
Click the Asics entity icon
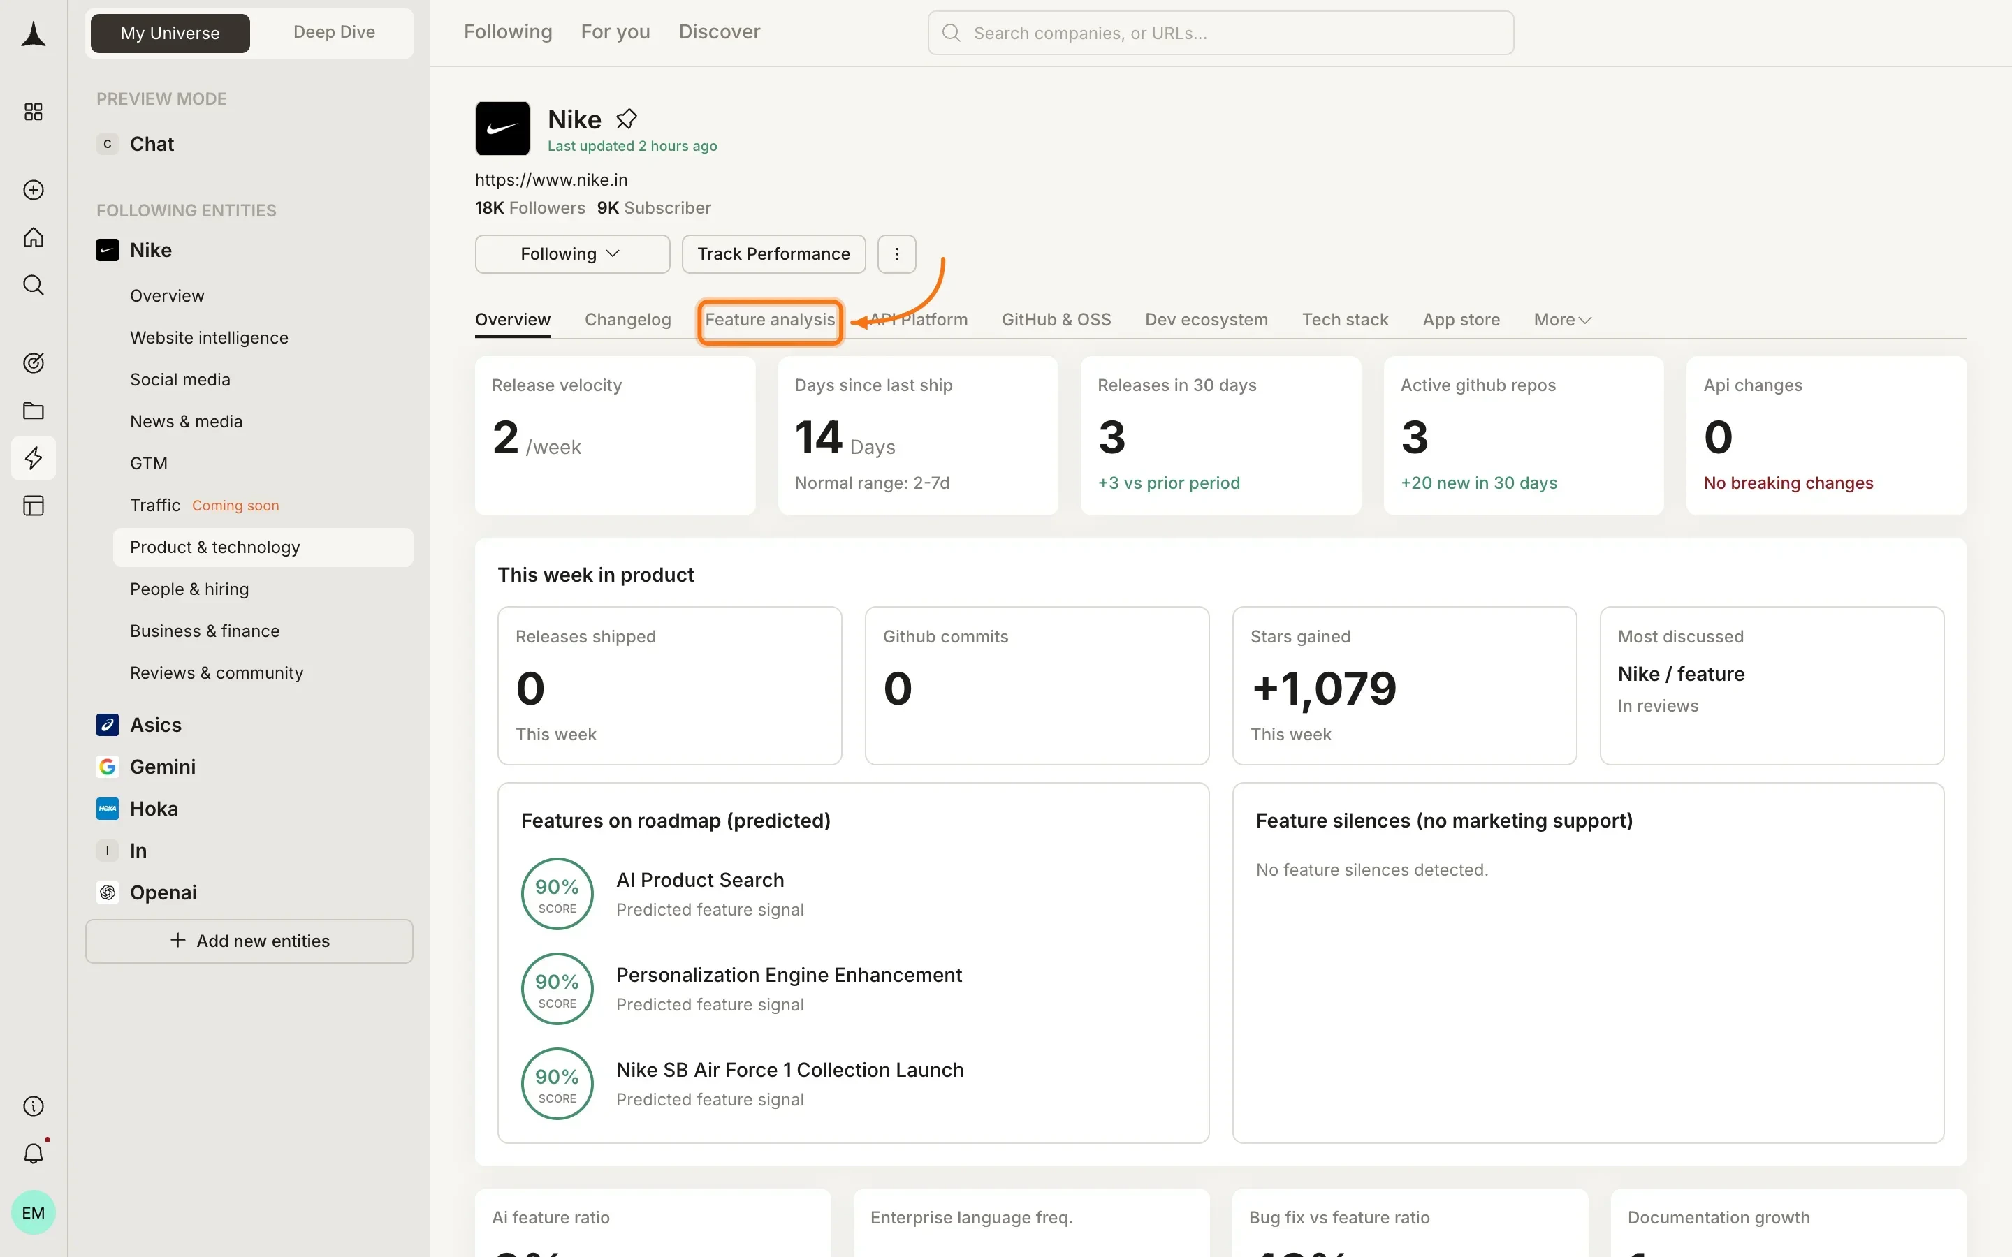click(x=108, y=724)
